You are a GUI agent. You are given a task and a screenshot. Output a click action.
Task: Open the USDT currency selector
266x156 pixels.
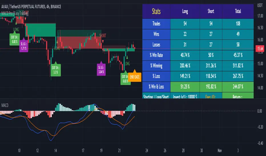[x=259, y=5]
